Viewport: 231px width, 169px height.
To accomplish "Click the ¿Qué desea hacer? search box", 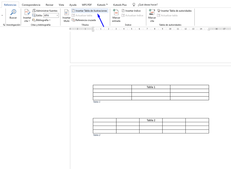I will tap(148, 5).
